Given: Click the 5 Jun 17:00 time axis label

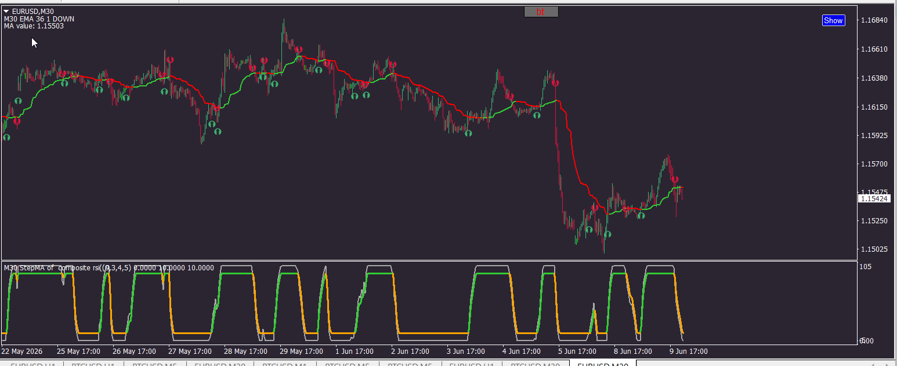Looking at the screenshot, I should (x=577, y=351).
